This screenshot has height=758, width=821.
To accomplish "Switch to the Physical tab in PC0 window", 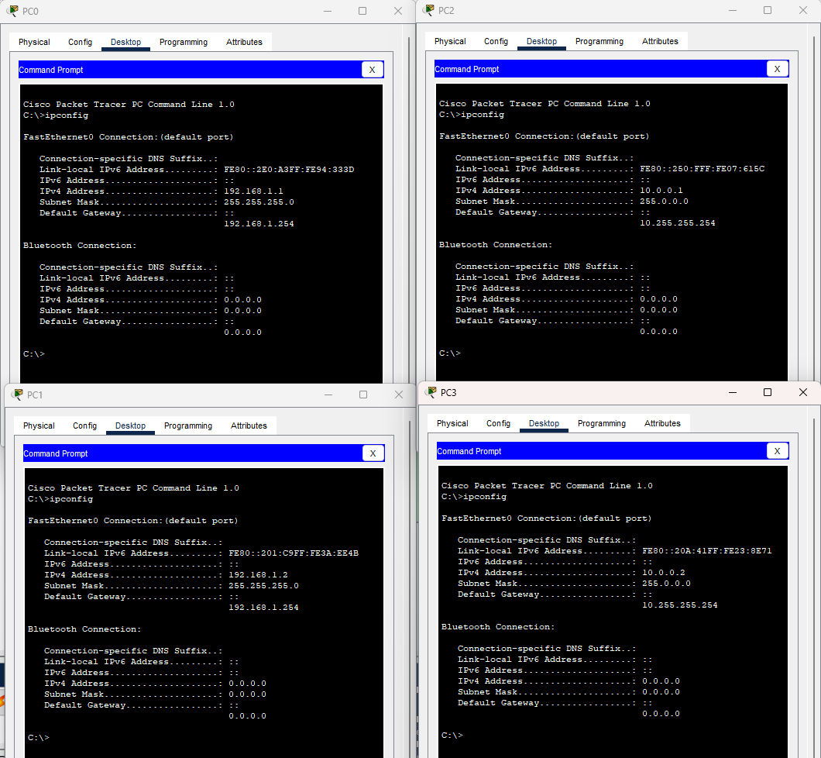I will (34, 41).
